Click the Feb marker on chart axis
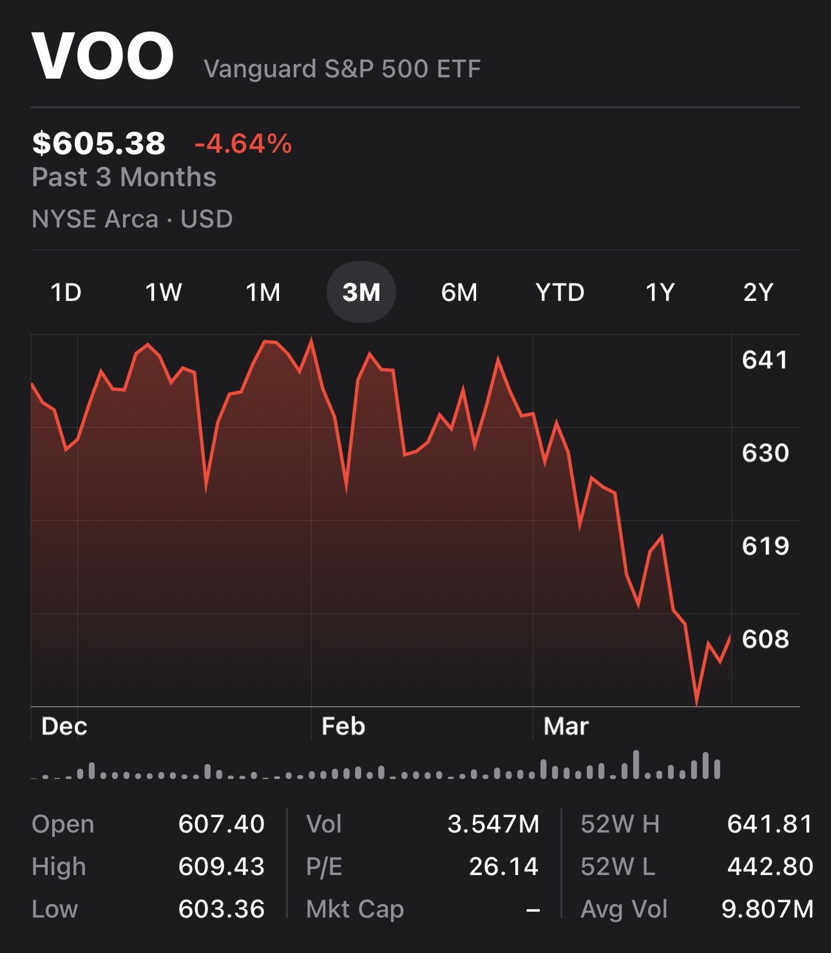 tap(343, 726)
